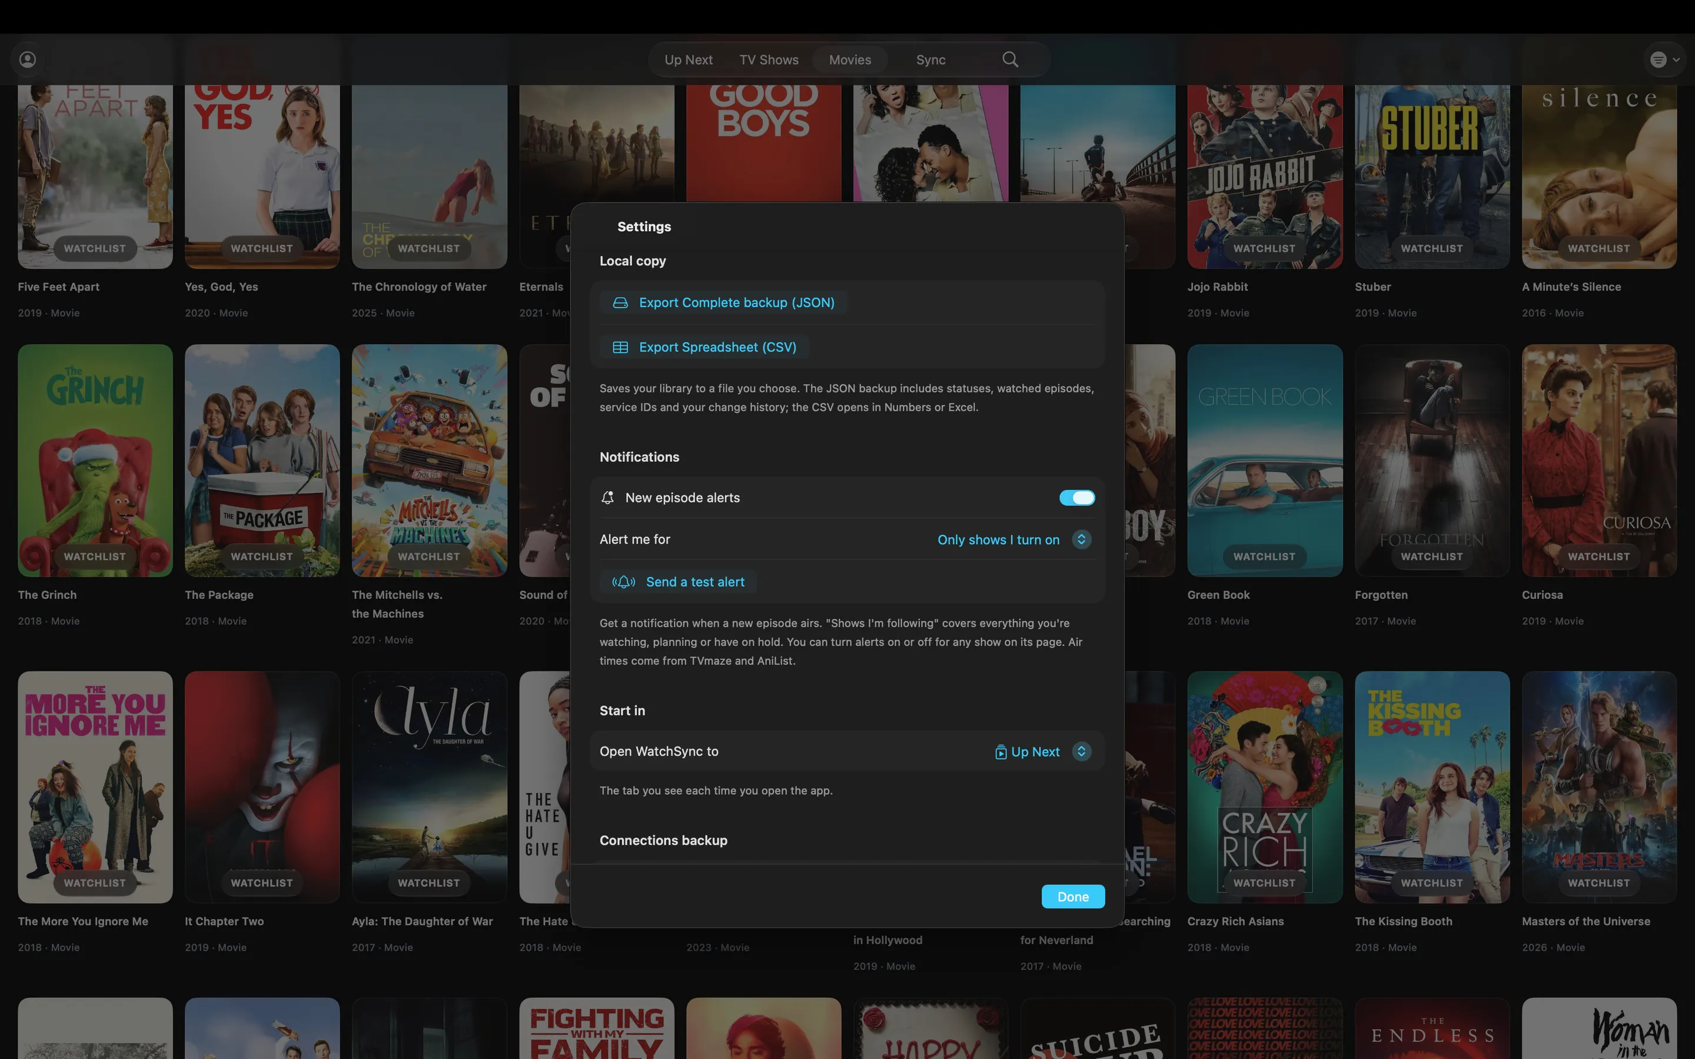Image resolution: width=1695 pixels, height=1059 pixels.
Task: Toggle New episode alerts switch off
Action: 1076,498
